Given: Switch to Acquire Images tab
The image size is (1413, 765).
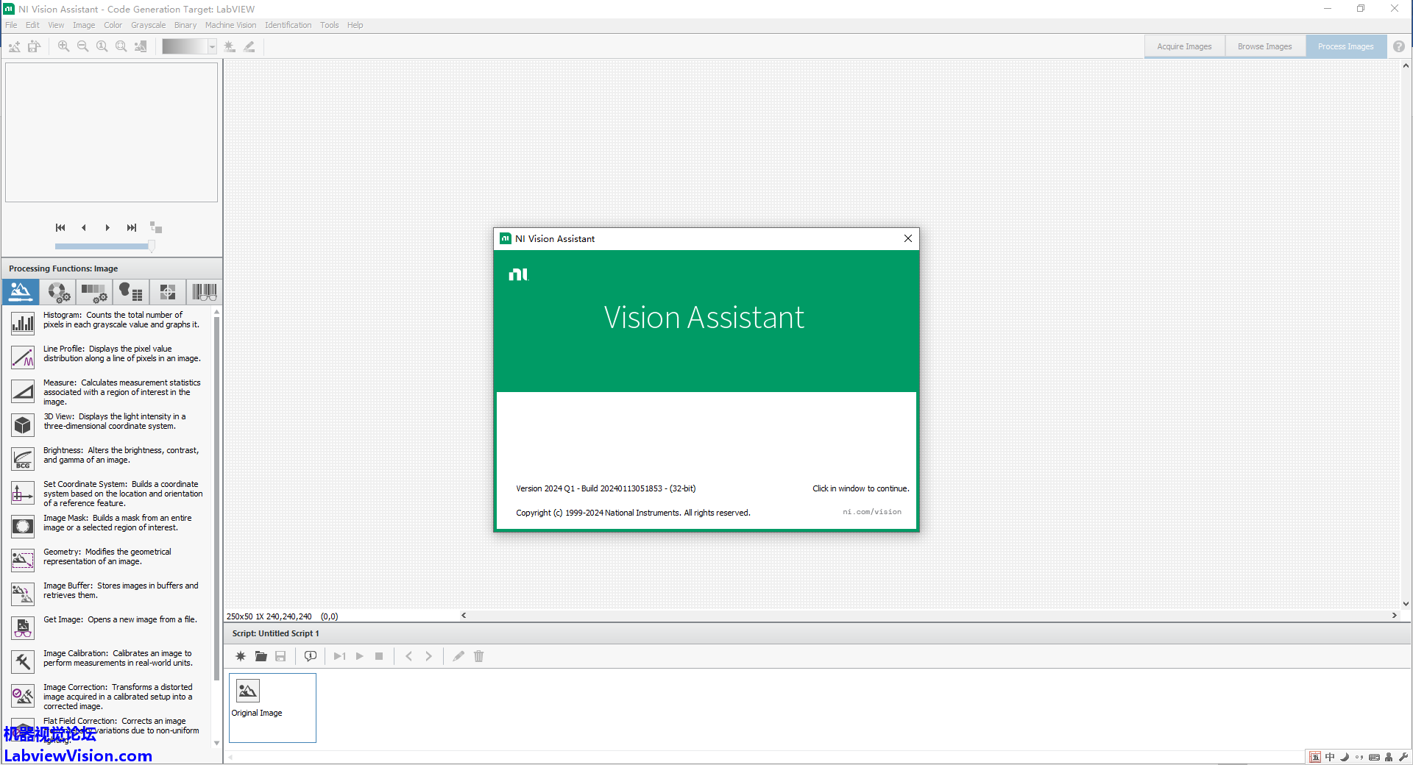Looking at the screenshot, I should coord(1184,46).
